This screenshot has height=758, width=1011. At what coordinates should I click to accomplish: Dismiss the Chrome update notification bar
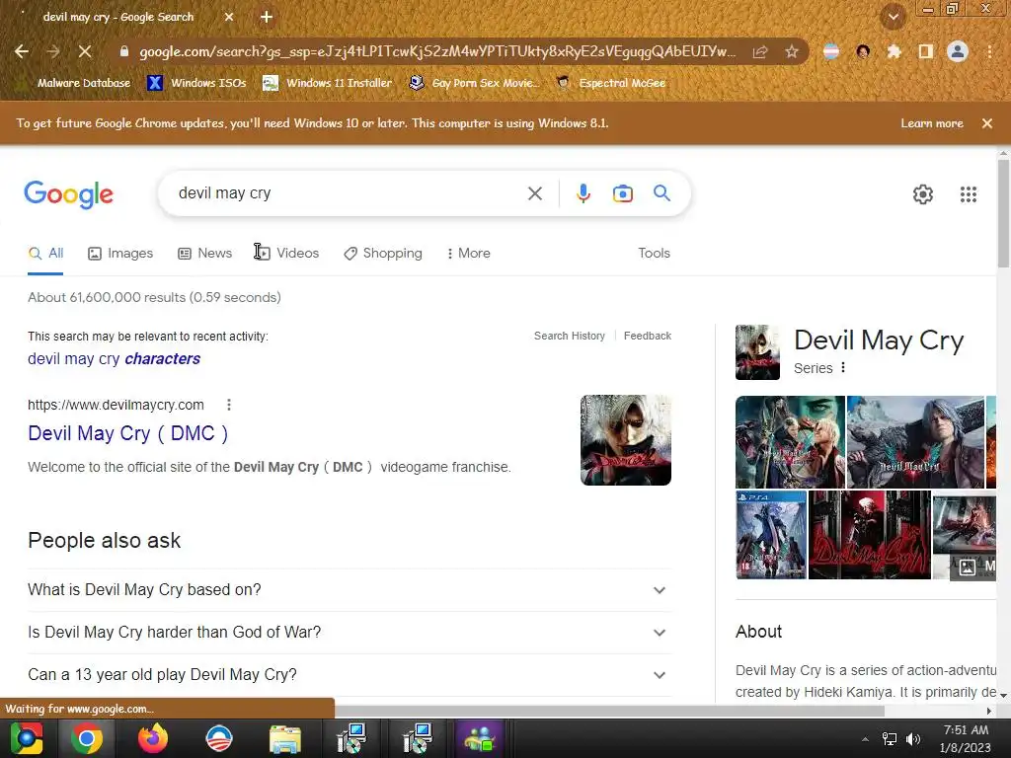tap(986, 123)
